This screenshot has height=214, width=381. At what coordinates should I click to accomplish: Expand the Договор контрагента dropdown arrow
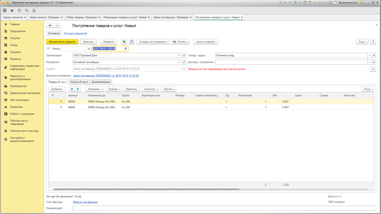[x=370, y=62]
